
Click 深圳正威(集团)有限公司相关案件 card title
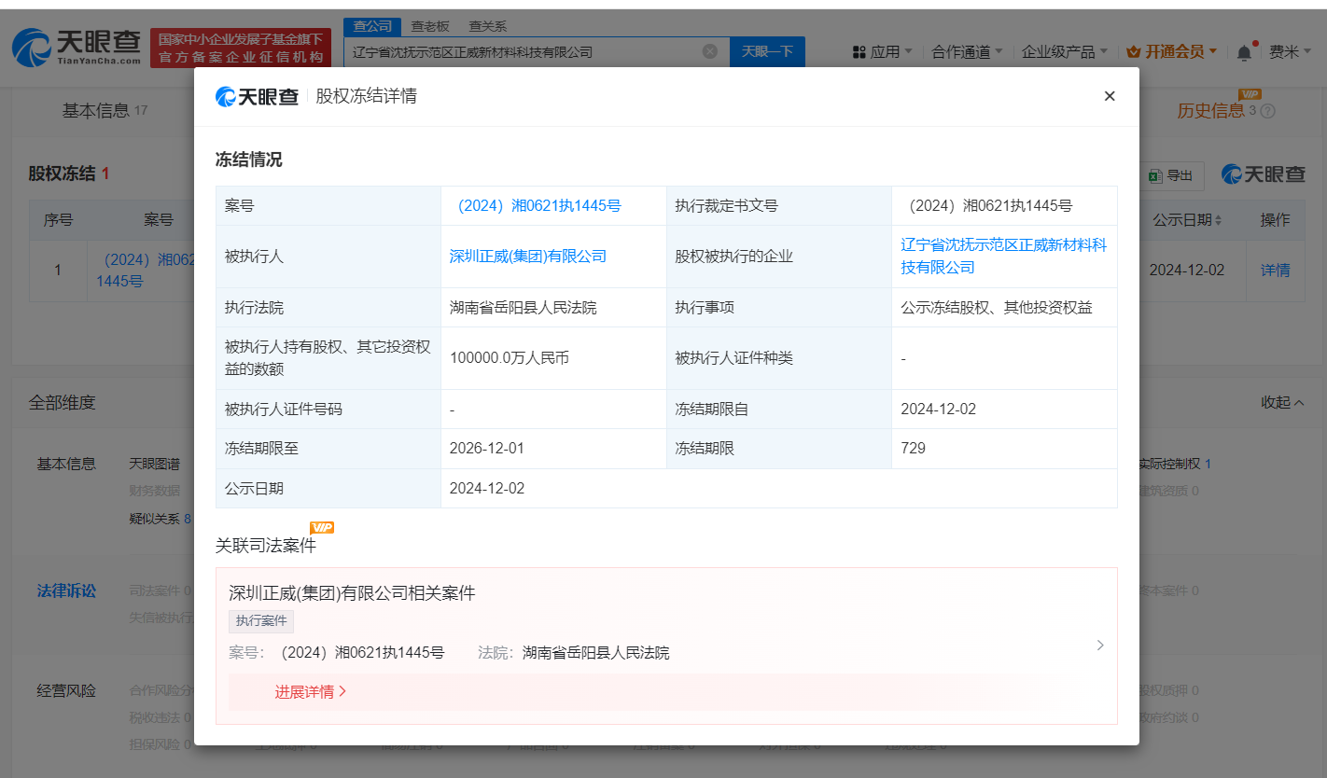pos(352,593)
